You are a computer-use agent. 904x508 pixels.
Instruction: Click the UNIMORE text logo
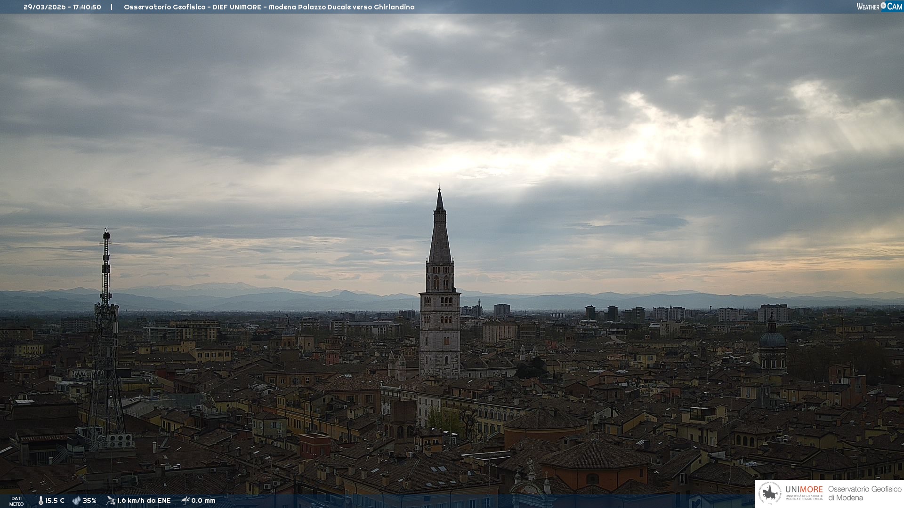804,490
